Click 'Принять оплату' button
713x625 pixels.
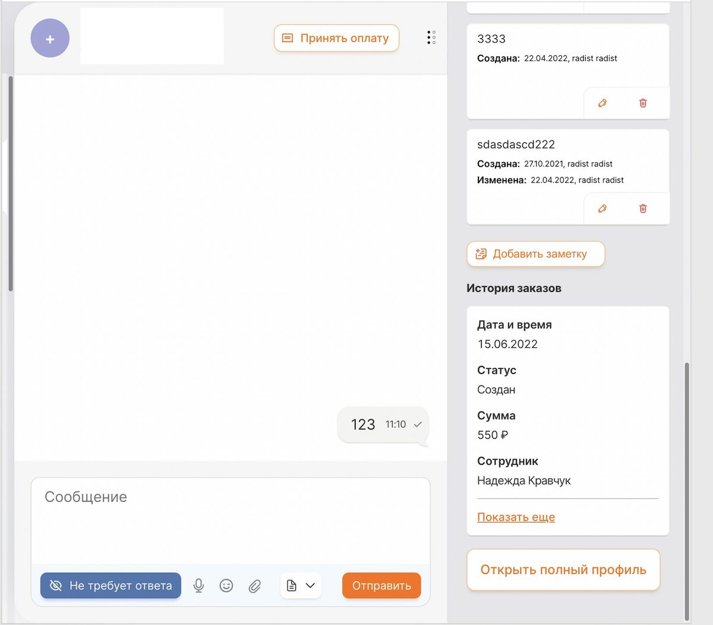pos(336,38)
